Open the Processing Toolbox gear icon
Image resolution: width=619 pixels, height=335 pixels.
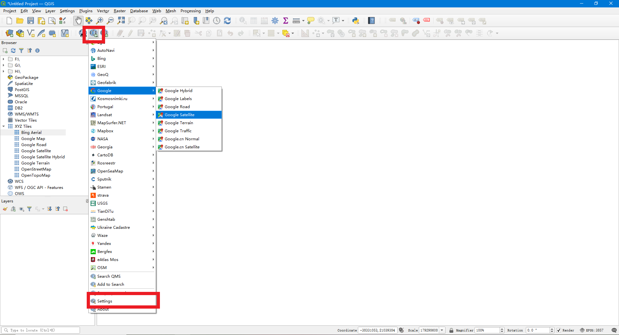pos(275,21)
